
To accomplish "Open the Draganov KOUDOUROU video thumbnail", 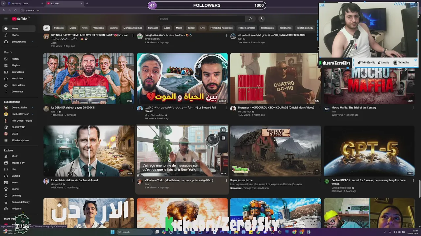I will point(276,79).
